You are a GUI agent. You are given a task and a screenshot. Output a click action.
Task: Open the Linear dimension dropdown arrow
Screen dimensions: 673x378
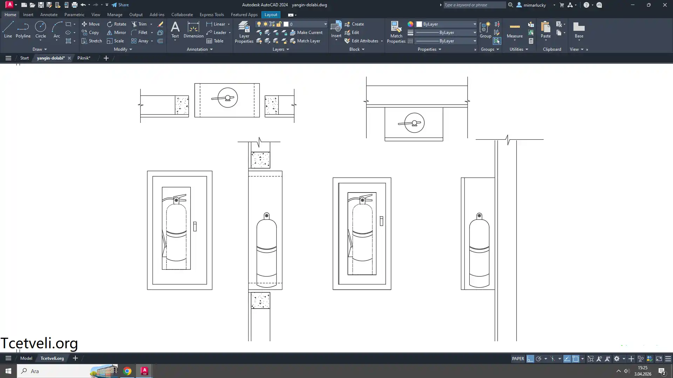point(229,24)
